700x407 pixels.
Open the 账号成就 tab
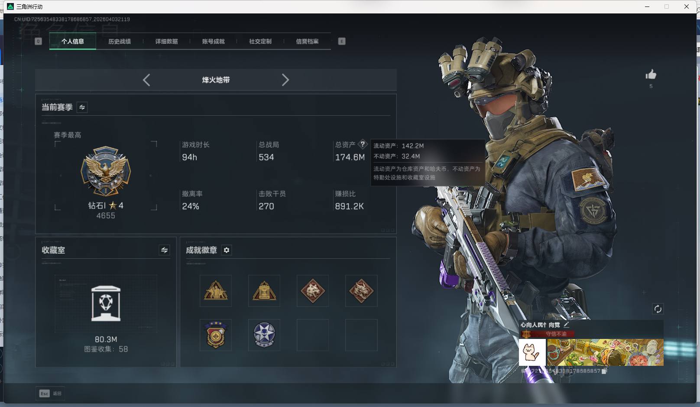(213, 42)
